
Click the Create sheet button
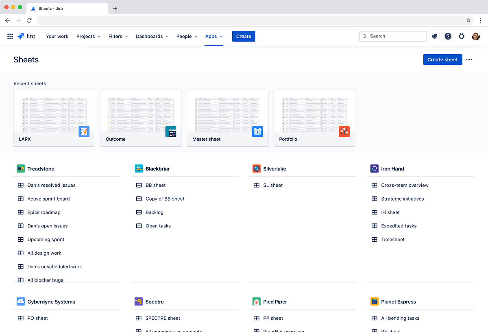tap(442, 59)
